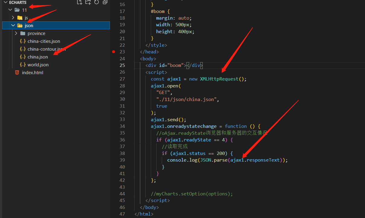Viewport: 365px width, 218px height.
Task: Open china.json file
Action: coord(37,57)
